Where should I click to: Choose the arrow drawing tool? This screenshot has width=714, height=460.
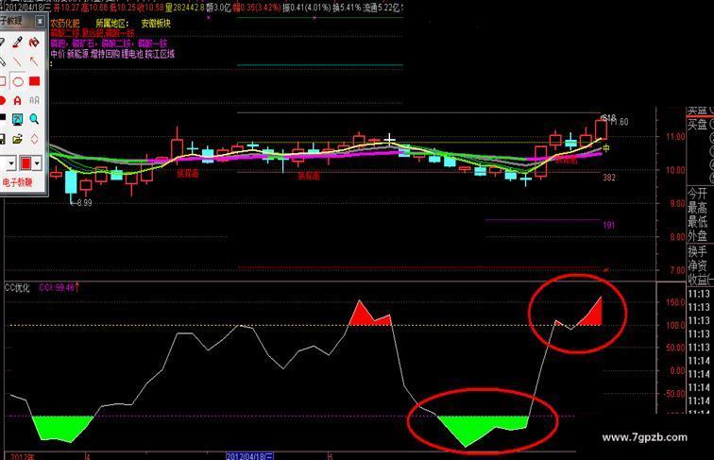(x=34, y=61)
